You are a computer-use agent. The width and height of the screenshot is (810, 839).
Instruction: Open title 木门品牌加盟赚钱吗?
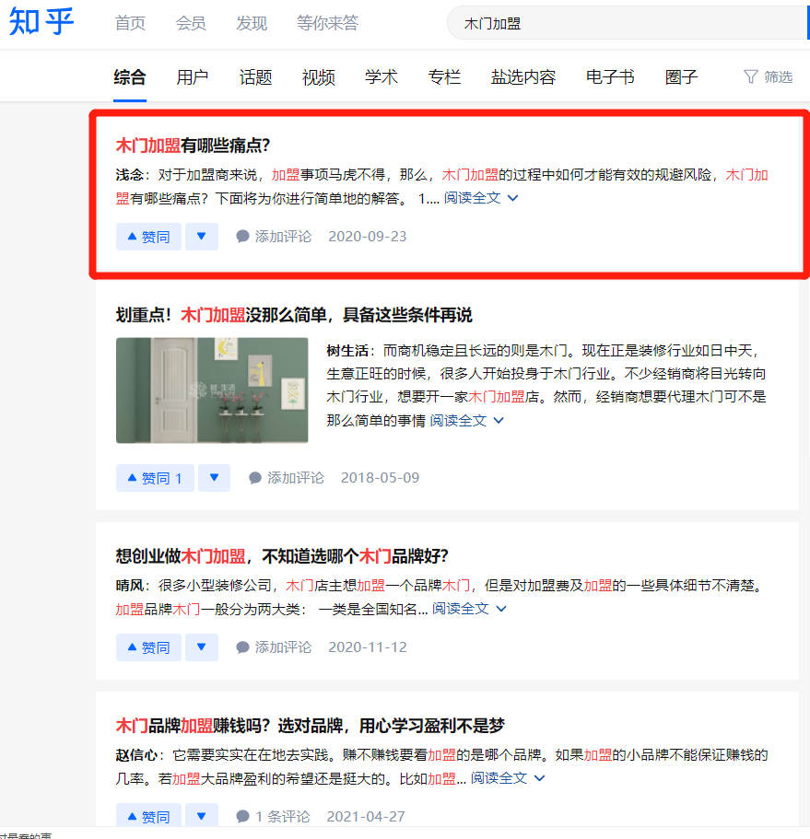pyautogui.click(x=310, y=726)
